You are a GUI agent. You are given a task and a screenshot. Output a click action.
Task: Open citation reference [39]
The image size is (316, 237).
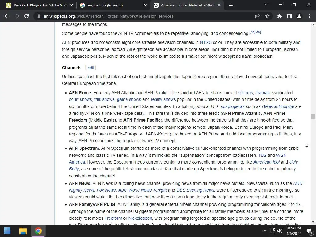(258, 32)
